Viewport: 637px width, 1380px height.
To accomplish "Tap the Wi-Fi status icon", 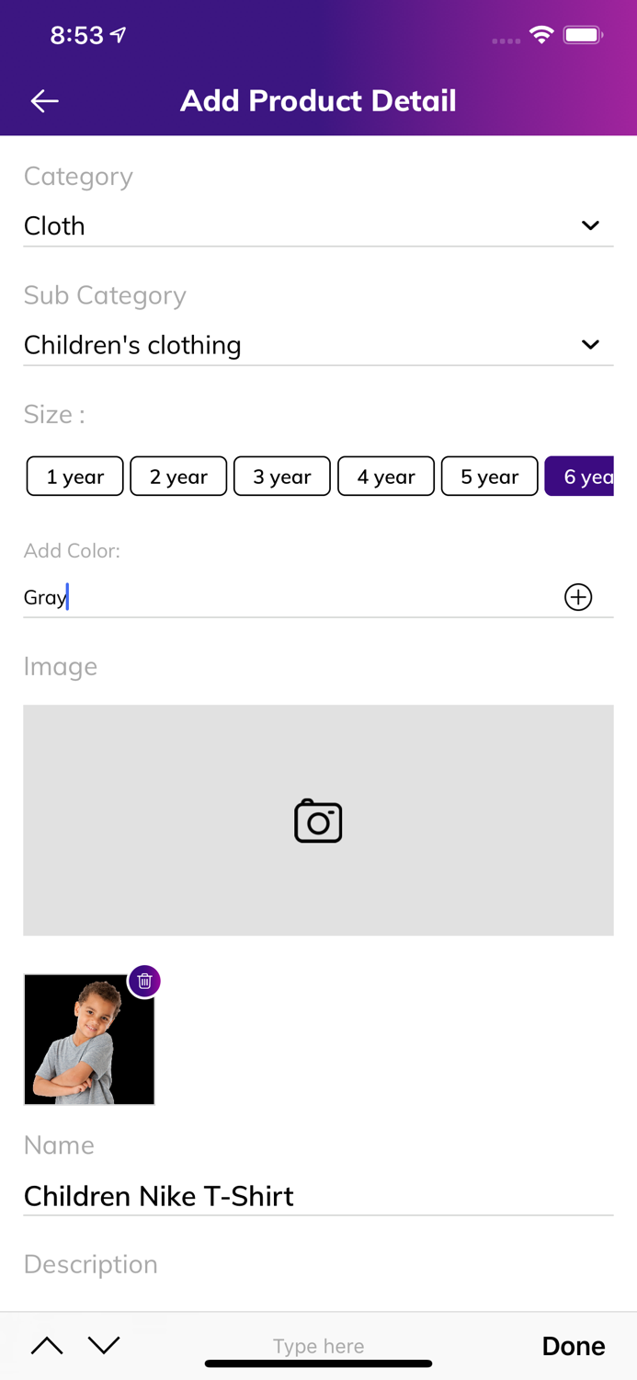I will (541, 36).
